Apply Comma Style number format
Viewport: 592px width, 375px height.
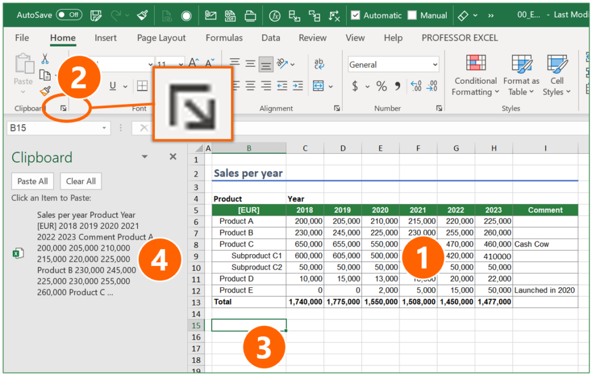(398, 86)
